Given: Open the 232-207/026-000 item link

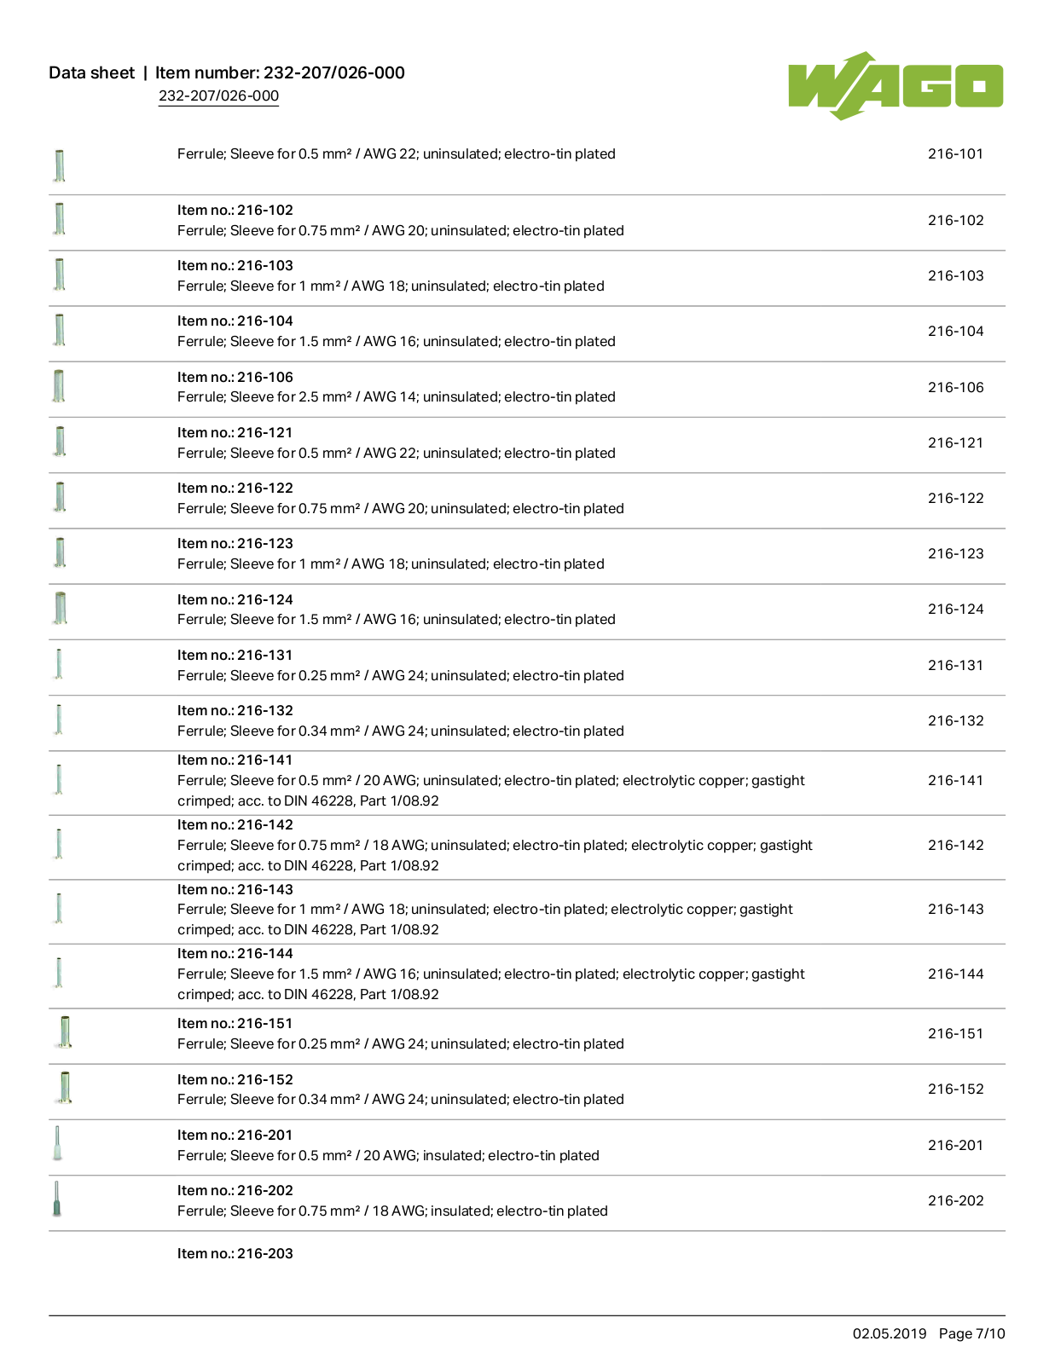Looking at the screenshot, I should [218, 95].
